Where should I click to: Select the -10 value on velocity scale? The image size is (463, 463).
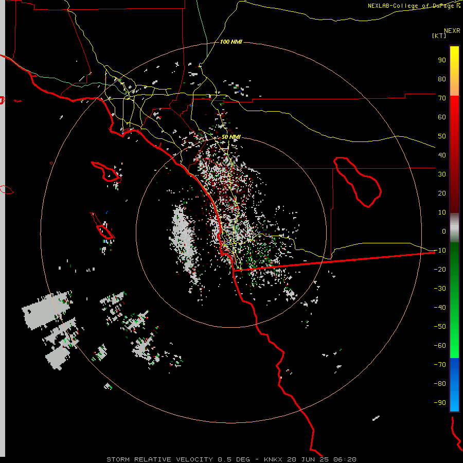(x=440, y=251)
